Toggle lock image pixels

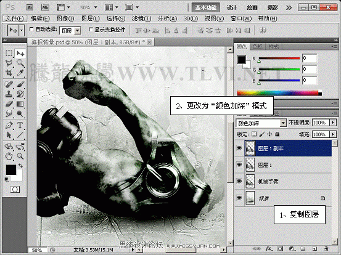pos(262,134)
